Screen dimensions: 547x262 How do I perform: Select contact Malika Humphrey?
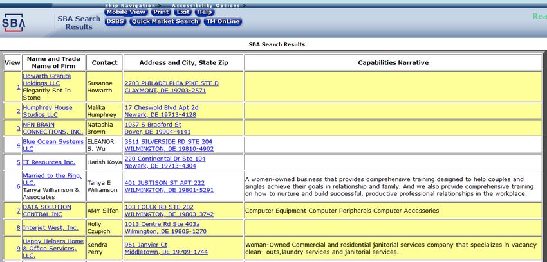(x=102, y=111)
